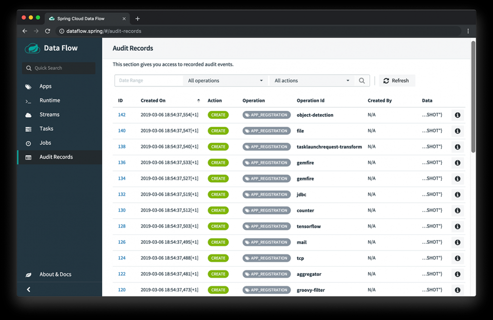This screenshot has width=493, height=320.
Task: Click the Date Range input field
Action: (148, 80)
